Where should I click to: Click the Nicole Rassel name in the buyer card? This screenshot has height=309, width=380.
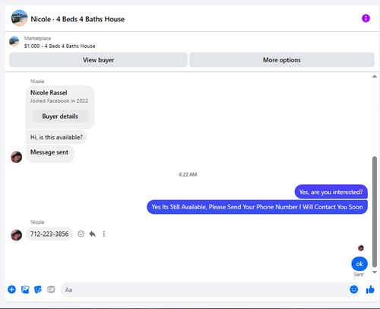coord(49,93)
